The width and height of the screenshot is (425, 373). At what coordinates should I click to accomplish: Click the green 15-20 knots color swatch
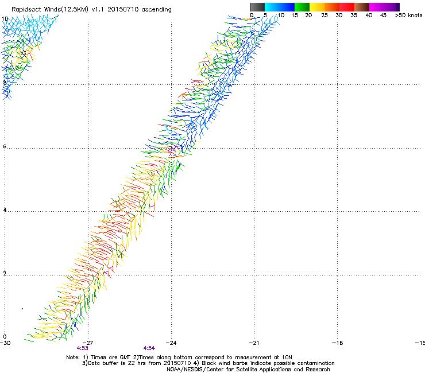point(302,7)
